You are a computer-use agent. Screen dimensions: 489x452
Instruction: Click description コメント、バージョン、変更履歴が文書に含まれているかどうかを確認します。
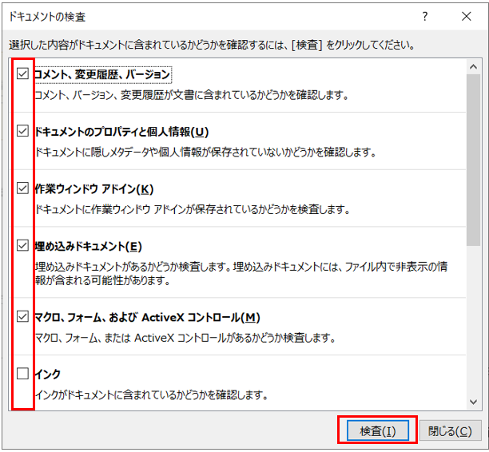pos(192,95)
